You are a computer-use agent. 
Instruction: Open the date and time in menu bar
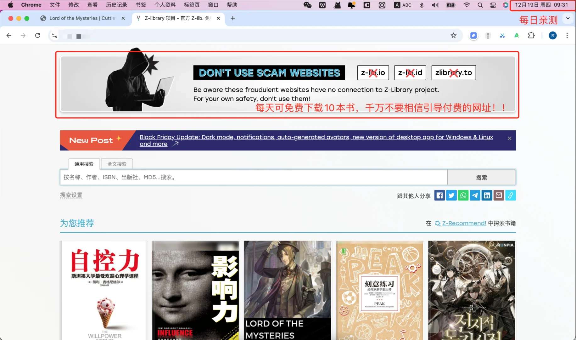pyautogui.click(x=541, y=5)
